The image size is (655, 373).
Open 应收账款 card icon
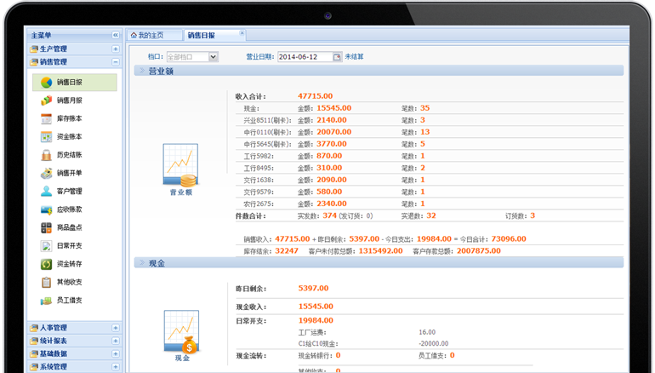47,209
